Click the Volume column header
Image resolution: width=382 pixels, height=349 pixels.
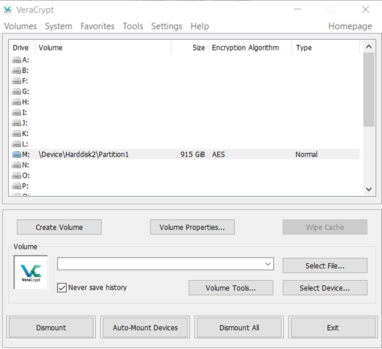(x=102, y=47)
